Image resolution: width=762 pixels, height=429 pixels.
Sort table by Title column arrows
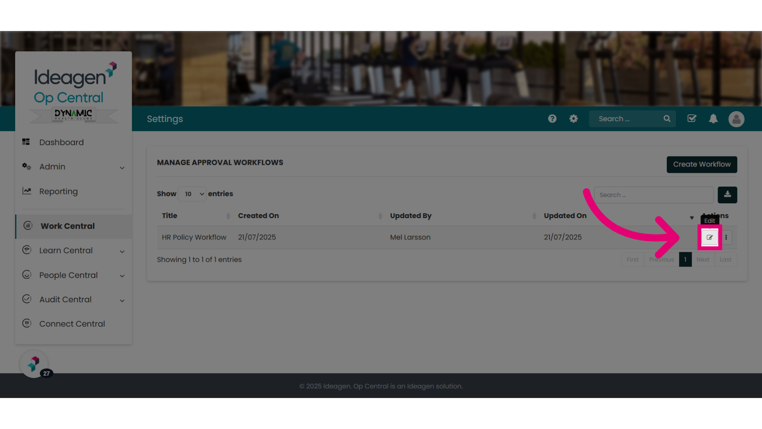(x=228, y=216)
